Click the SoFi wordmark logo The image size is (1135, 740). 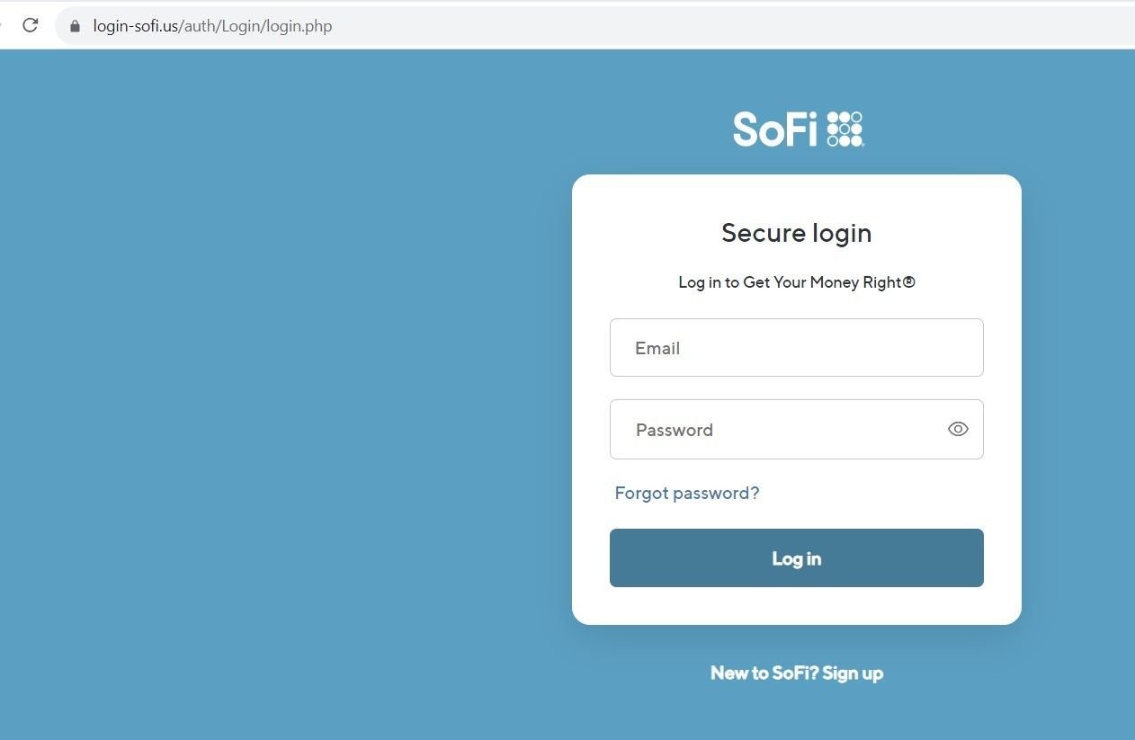pyautogui.click(x=774, y=129)
